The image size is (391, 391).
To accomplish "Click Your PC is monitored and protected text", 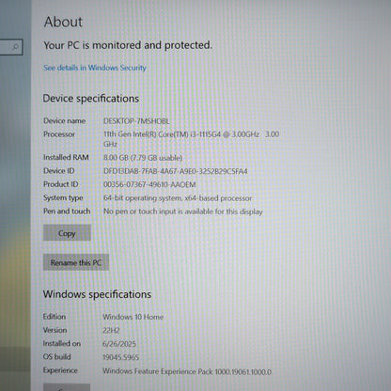I will click(128, 45).
